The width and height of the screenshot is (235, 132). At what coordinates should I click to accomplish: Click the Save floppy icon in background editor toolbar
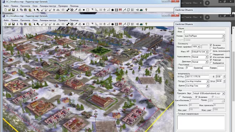pos(13,10)
